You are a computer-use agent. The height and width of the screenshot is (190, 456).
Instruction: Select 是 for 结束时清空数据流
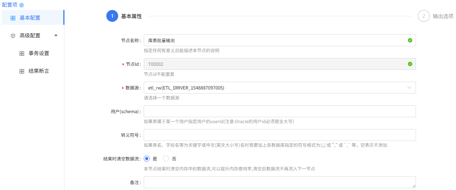(x=147, y=159)
